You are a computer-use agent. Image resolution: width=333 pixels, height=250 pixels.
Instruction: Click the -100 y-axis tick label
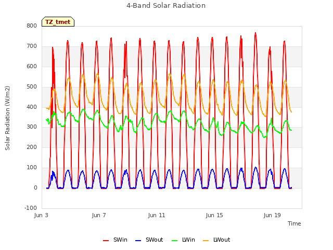pyautogui.click(x=31, y=208)
